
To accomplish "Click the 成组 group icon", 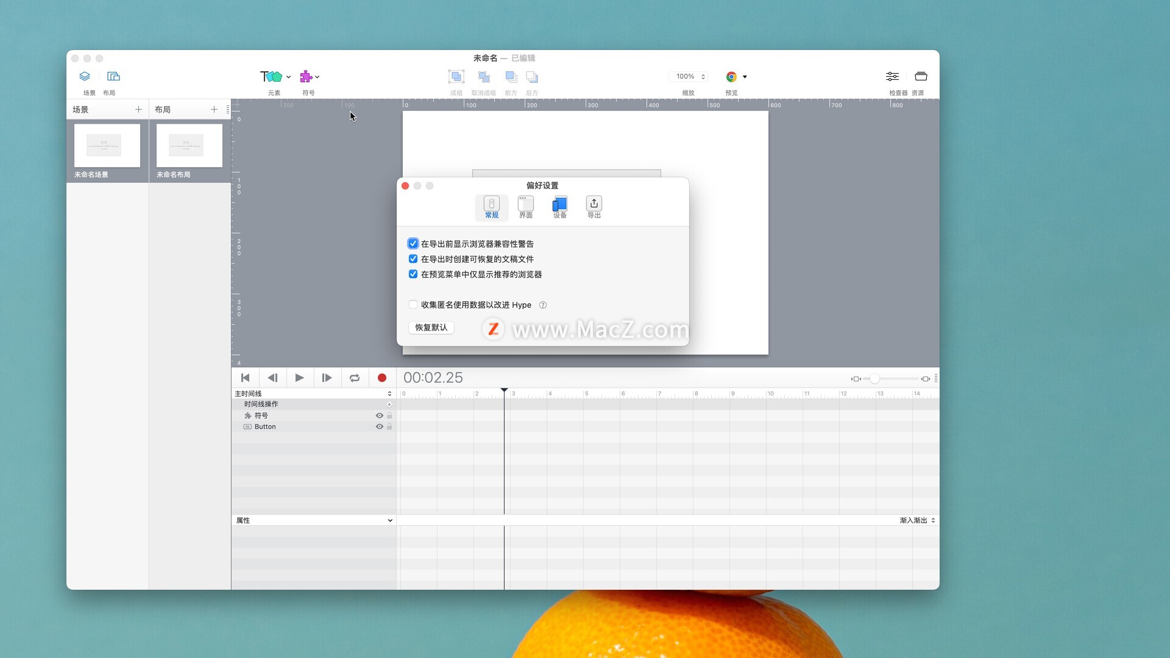I will coord(456,77).
